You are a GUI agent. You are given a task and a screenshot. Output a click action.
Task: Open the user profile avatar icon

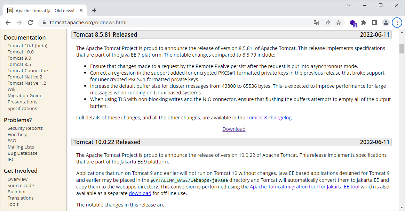tap(386, 23)
